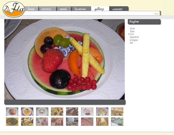Click the Da Flo logo
Screen dimensions: 174x135
[x=14, y=9]
